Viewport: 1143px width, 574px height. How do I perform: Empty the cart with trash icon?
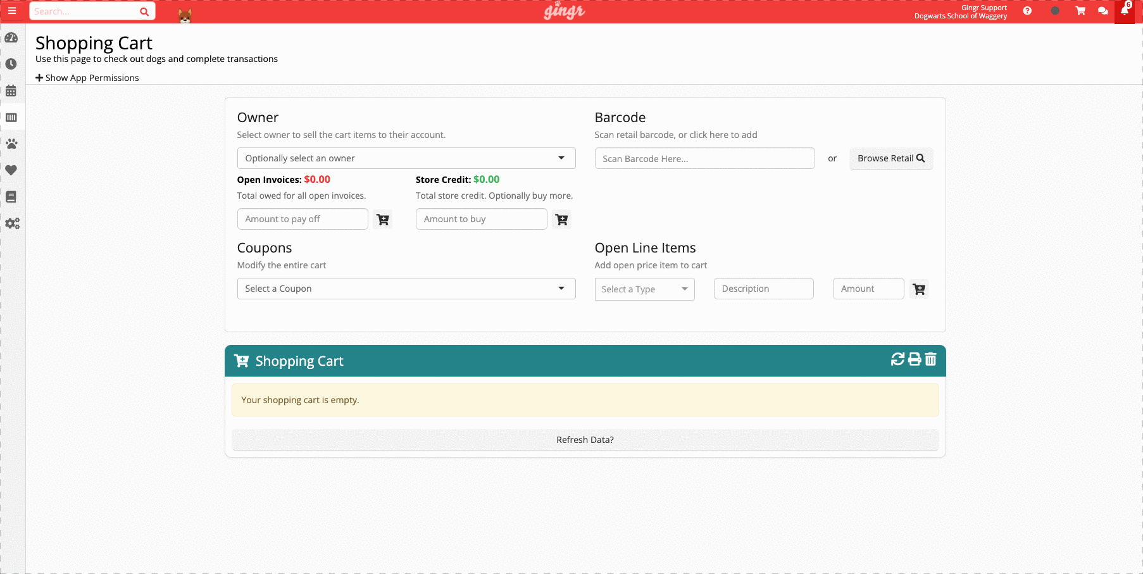point(930,359)
